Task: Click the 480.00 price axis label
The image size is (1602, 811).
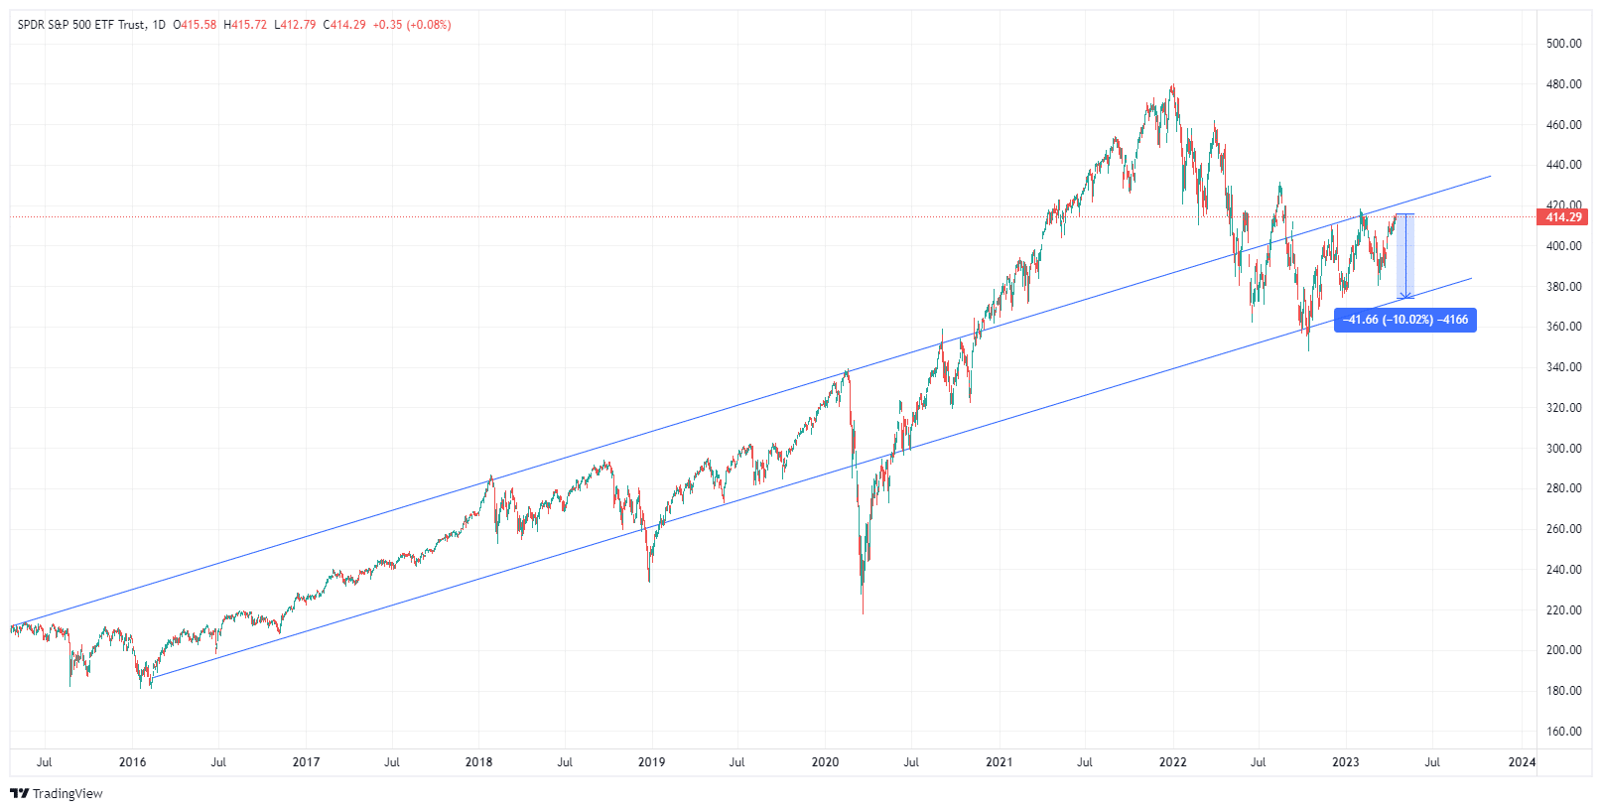Action: coord(1563,84)
